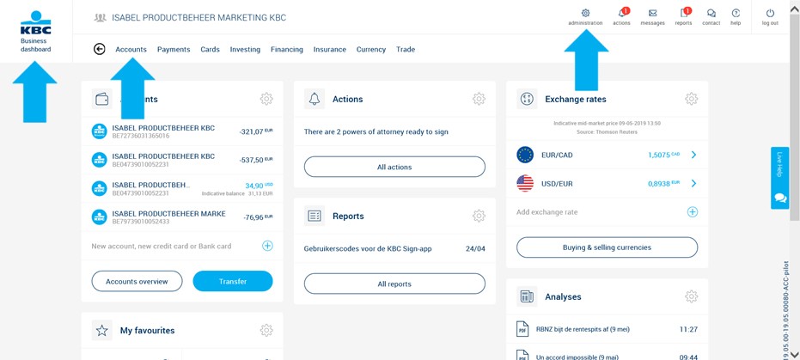Click the All actions button
Image resolution: width=800 pixels, height=360 pixels.
point(394,167)
